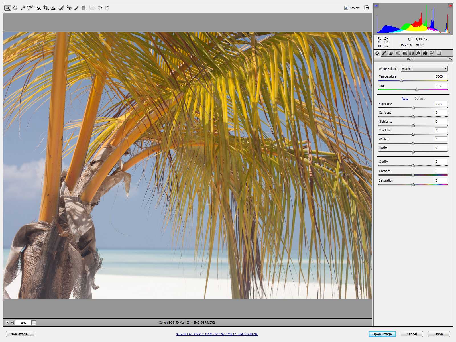456x342 pixels.
Task: Switch to the Tone Curve tab
Action: [384, 53]
